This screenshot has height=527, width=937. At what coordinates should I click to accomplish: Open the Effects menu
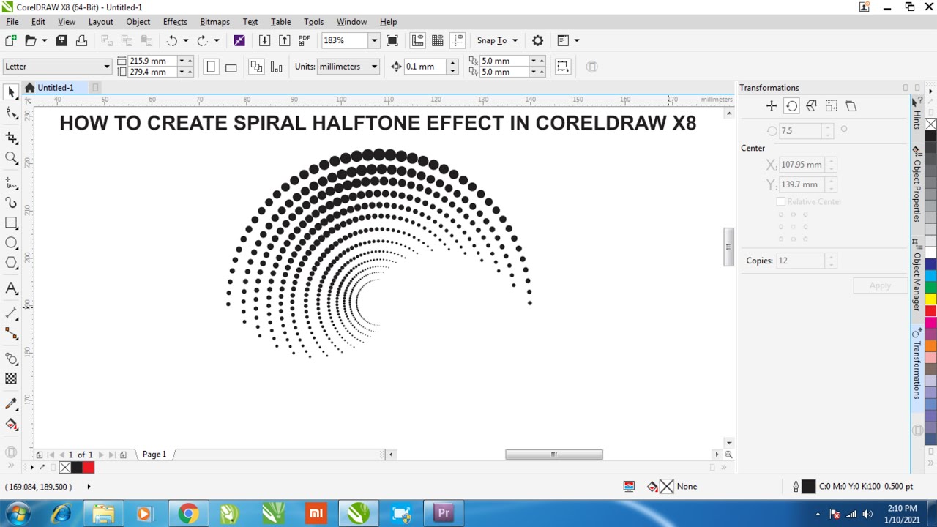pyautogui.click(x=175, y=22)
